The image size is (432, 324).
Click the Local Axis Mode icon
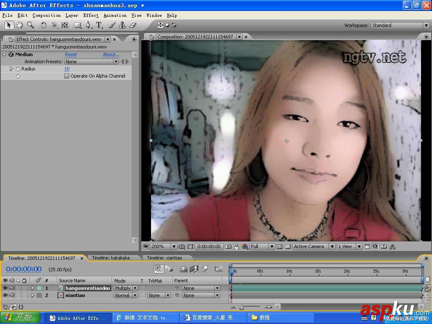160,25
